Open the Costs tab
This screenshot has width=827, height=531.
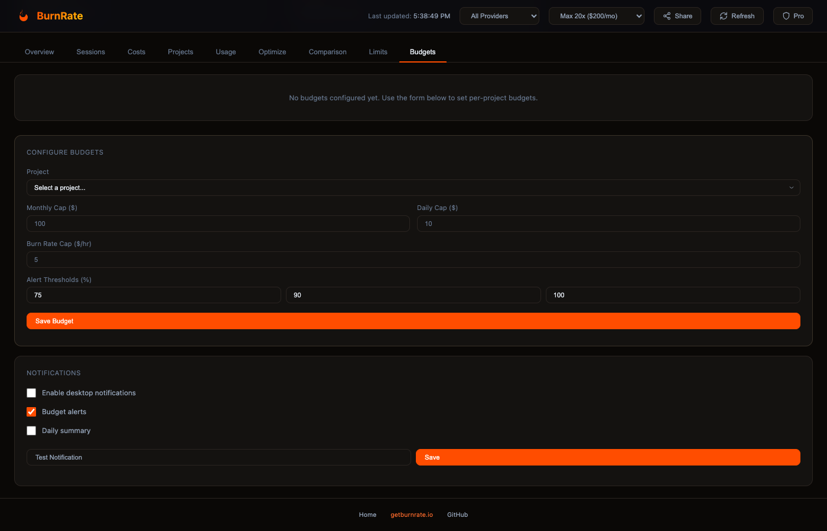click(x=136, y=52)
